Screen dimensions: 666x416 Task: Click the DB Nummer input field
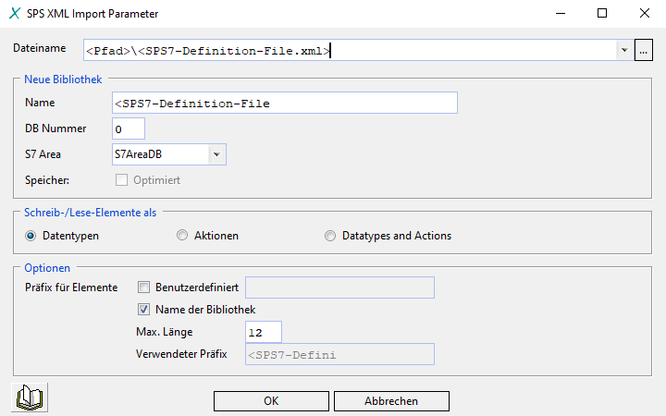pos(128,128)
